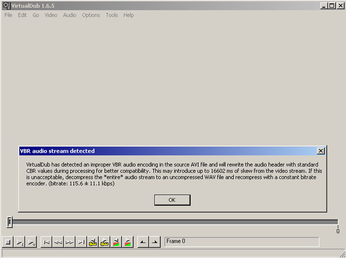The image size is (346, 258).
Task: Confirm the VBR warning with OK
Action: [172, 200]
